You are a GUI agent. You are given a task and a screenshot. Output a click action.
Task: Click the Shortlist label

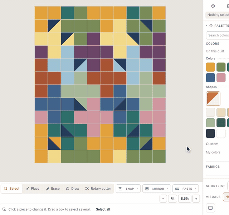point(215,186)
